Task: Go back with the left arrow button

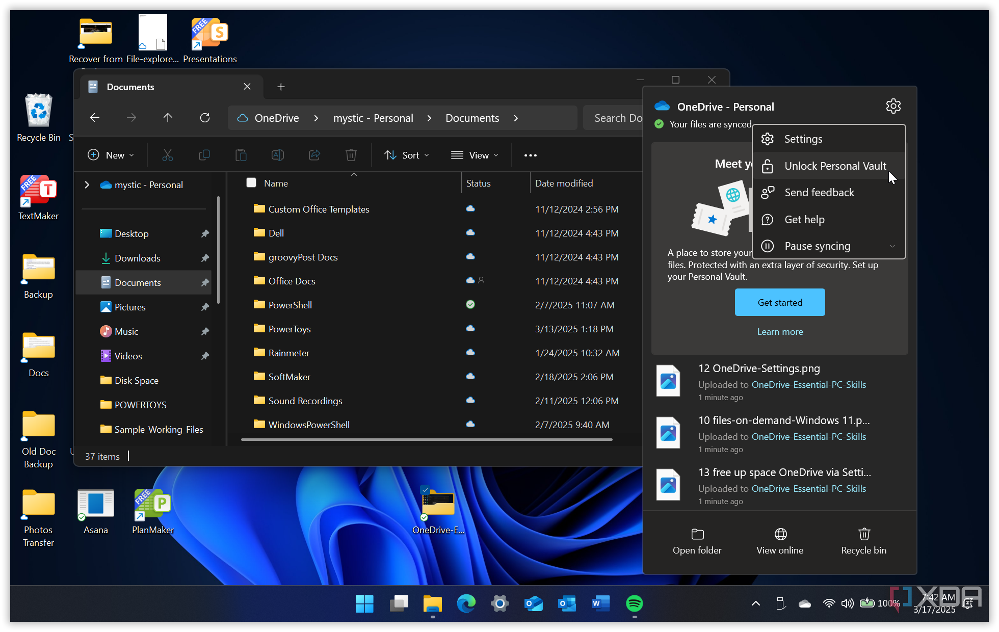Action: click(x=95, y=118)
